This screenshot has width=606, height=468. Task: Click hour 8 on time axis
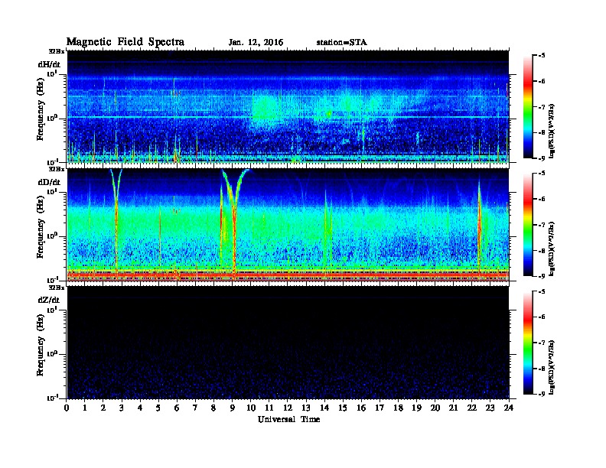click(213, 408)
